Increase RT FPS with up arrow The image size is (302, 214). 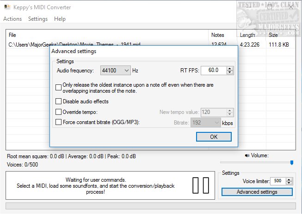[x=229, y=68]
